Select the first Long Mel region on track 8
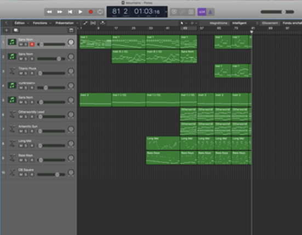 pyautogui.click(x=163, y=143)
